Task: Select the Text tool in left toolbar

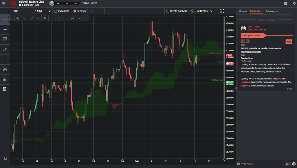Action: [5, 59]
